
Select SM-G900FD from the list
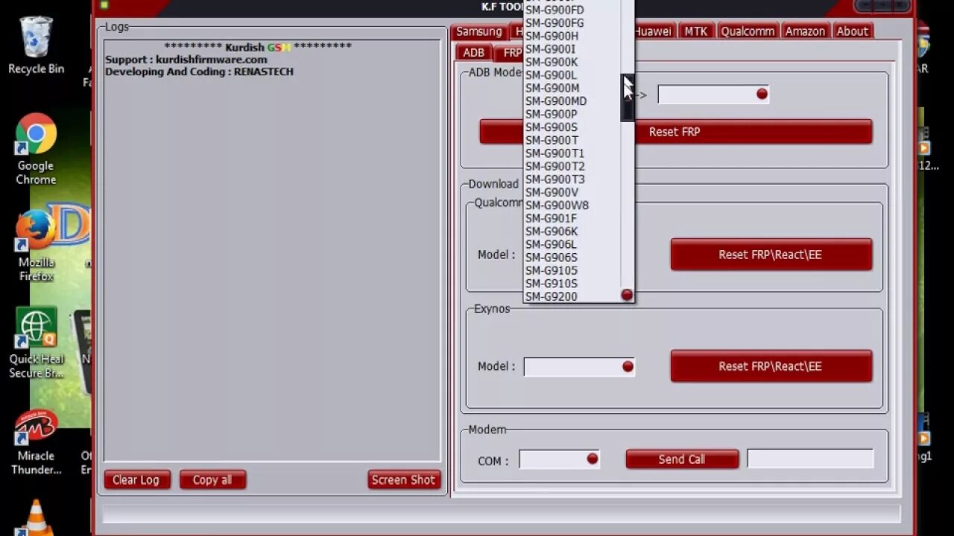pos(572,10)
